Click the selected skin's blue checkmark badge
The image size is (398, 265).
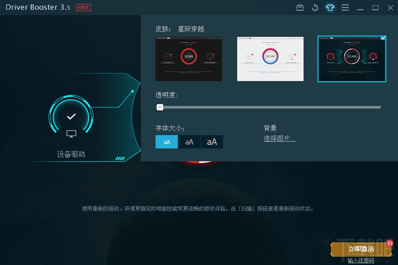pos(383,38)
